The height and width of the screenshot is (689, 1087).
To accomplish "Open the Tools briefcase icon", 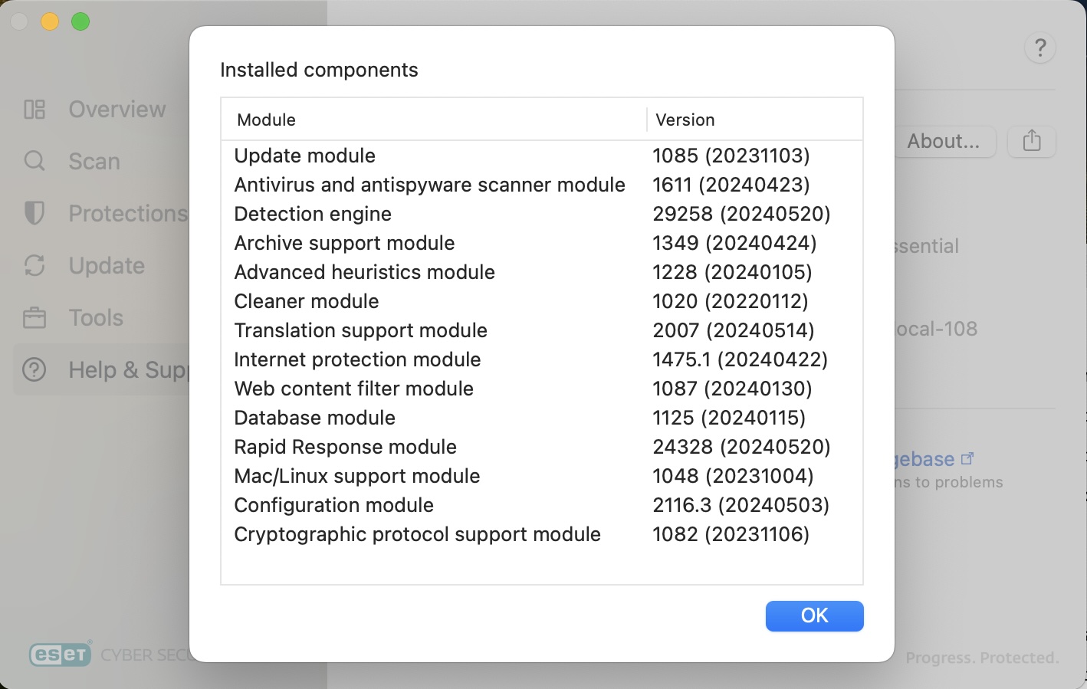I will pos(34,317).
